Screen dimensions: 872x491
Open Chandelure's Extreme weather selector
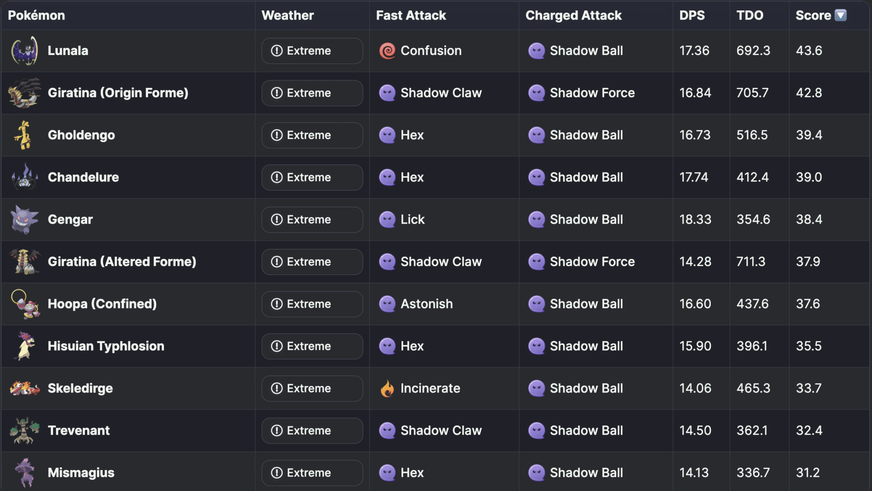312,177
